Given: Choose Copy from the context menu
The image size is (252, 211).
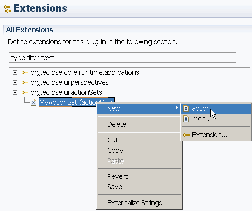Looking at the screenshot, I should point(115,151).
